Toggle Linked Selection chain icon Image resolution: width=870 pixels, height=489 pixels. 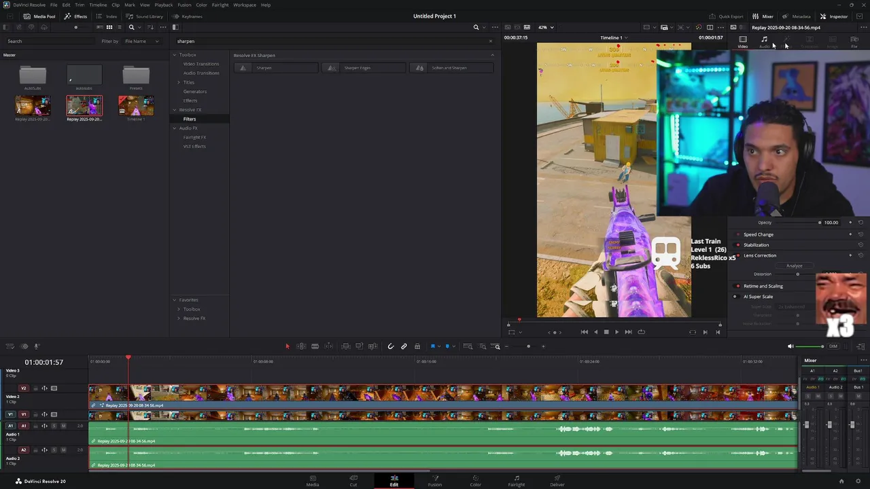pos(404,346)
